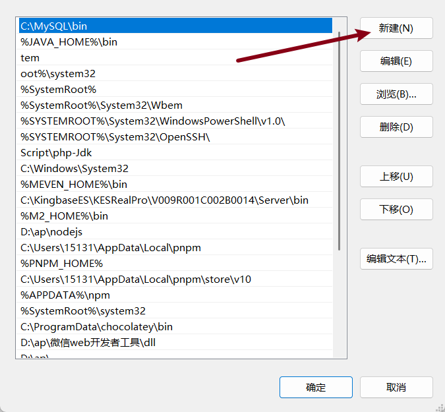Select the KingbaseES Server\bin path
445x412 pixels.
pyautogui.click(x=165, y=200)
